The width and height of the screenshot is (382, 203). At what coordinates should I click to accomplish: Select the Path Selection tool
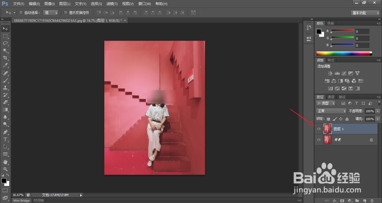5,147
